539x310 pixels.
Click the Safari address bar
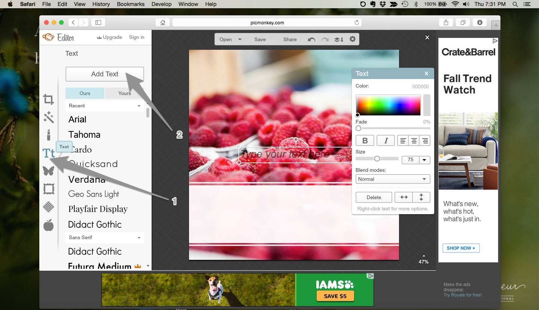tap(267, 22)
